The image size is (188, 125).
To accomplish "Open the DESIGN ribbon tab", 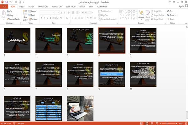I will [31, 7].
